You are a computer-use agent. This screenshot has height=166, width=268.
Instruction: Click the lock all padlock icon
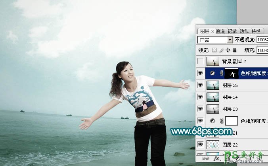[234, 50]
